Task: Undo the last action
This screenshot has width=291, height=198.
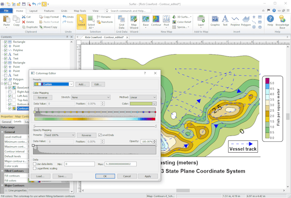Action: click(x=68, y=17)
